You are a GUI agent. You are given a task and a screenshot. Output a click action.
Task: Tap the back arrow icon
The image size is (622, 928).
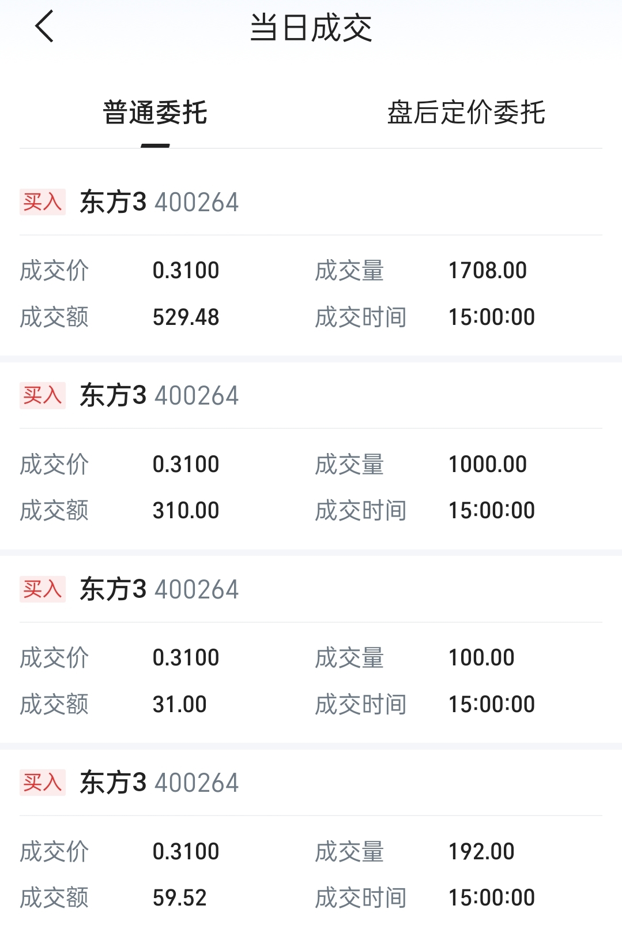(x=44, y=27)
